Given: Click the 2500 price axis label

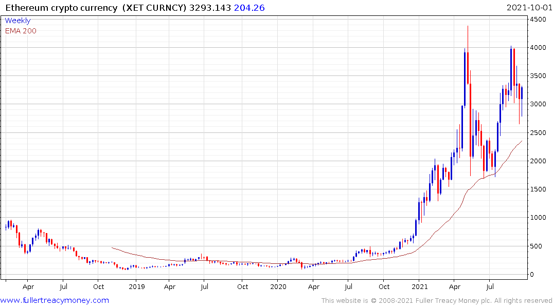Looking at the screenshot, I should pyautogui.click(x=538, y=133).
